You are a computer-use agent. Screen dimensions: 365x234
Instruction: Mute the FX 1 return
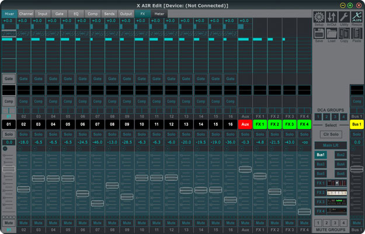click(x=260, y=223)
